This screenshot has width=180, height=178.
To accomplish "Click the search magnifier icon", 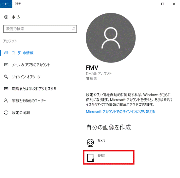I will click(73, 29).
